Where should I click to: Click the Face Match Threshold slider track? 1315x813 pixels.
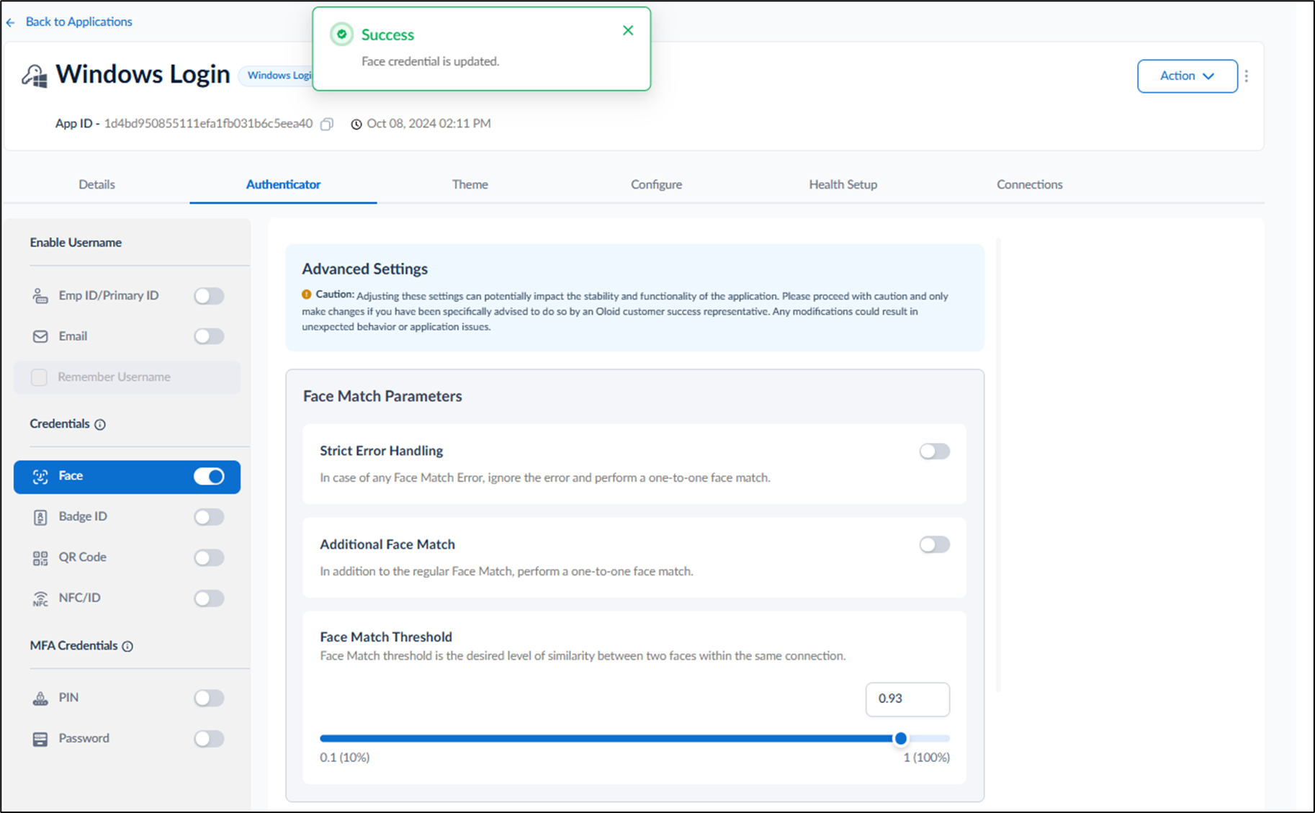[634, 739]
